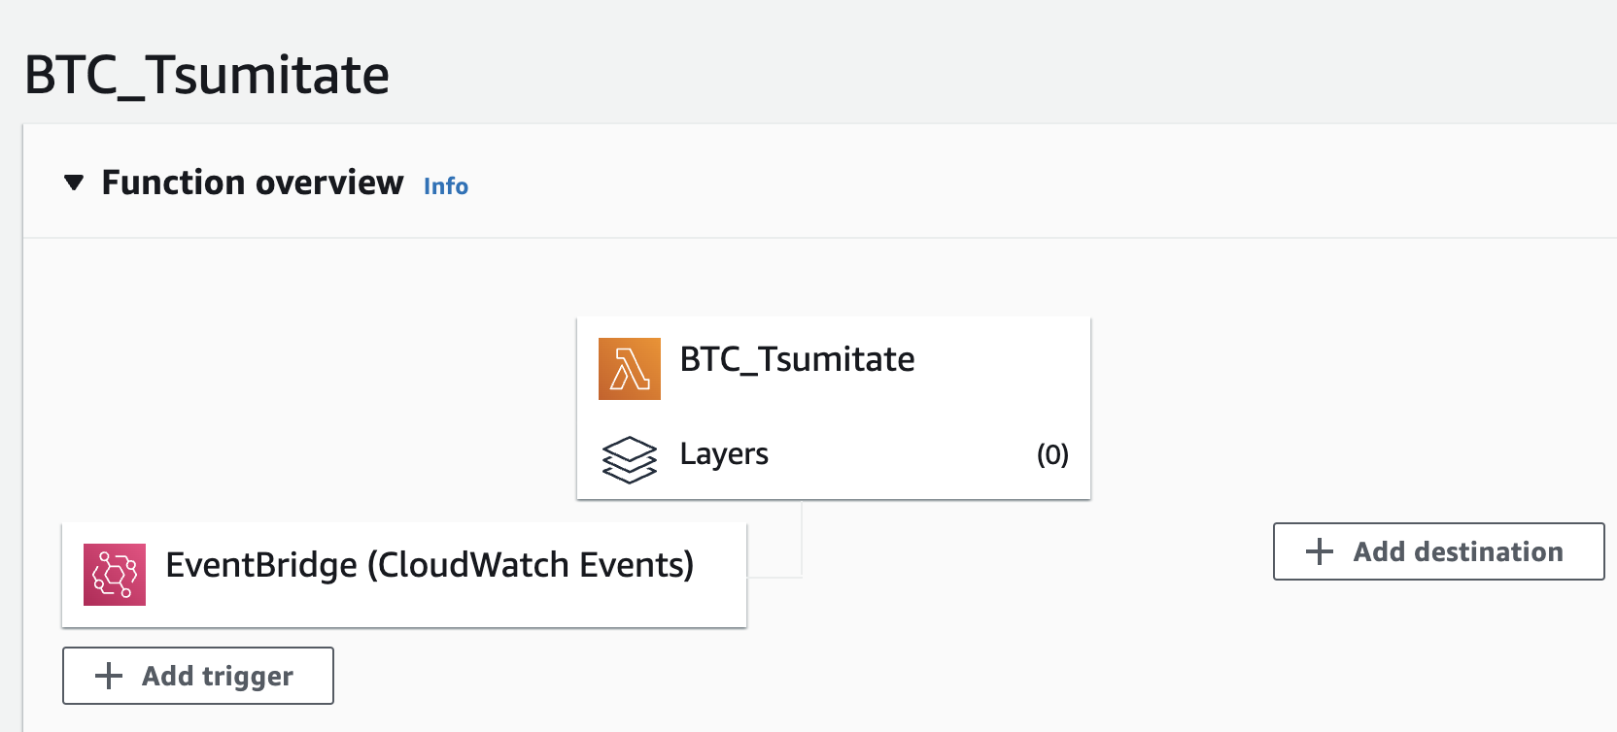Click the plus icon beside Add trigger

point(109,676)
